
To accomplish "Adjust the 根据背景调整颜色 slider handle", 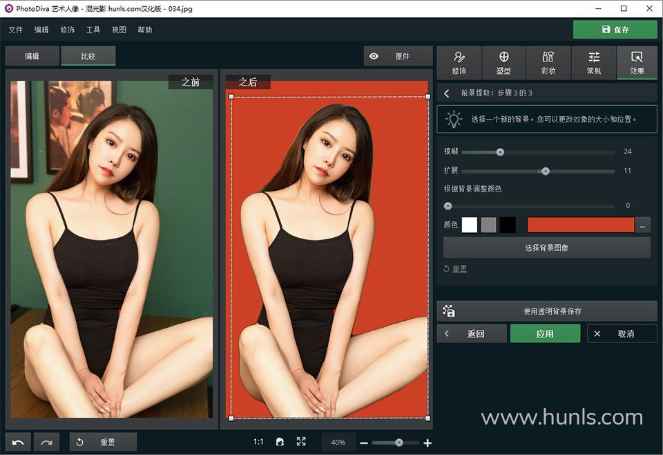I will [x=448, y=206].
